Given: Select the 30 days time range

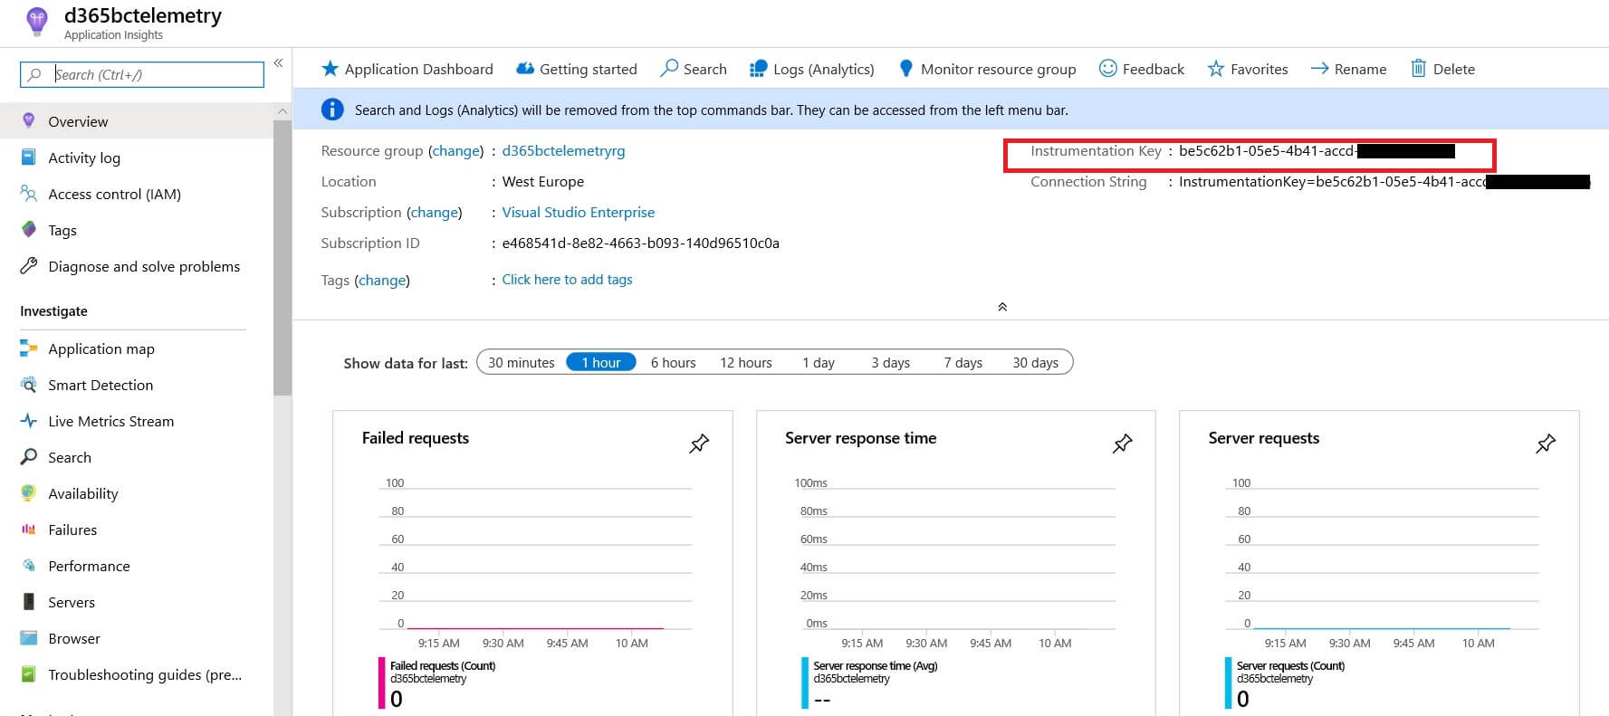Looking at the screenshot, I should [1036, 363].
